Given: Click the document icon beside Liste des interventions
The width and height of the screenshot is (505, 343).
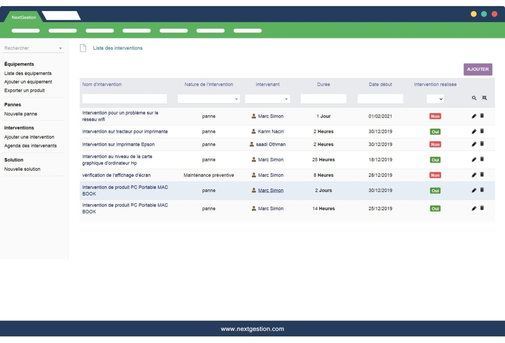Looking at the screenshot, I should click(x=83, y=48).
